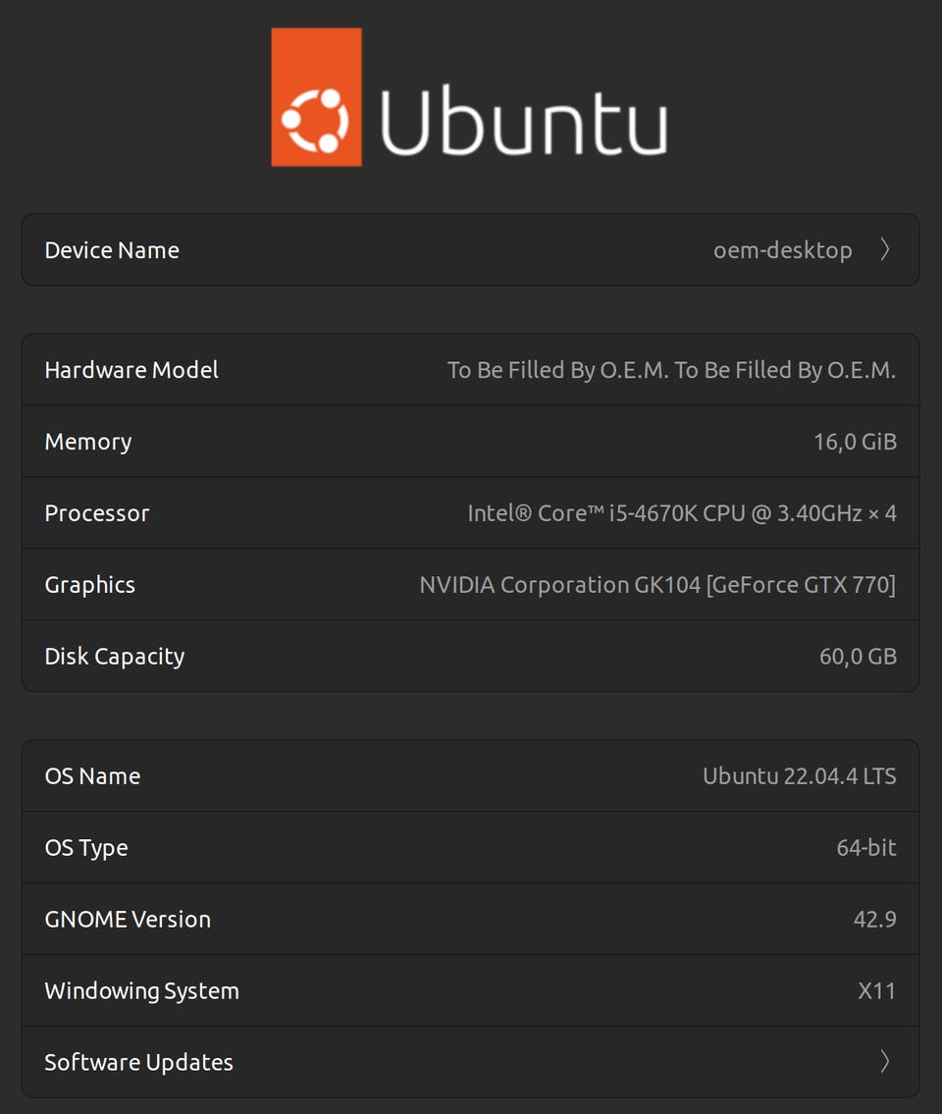The image size is (942, 1114).
Task: Select the 16,0 GiB memory value
Action: [x=855, y=442]
